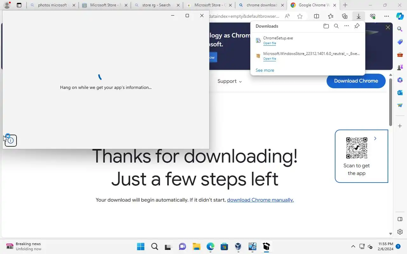Open Browser essentials heart icon
Image resolution: width=407 pixels, height=254 pixels.
pyautogui.click(x=373, y=16)
